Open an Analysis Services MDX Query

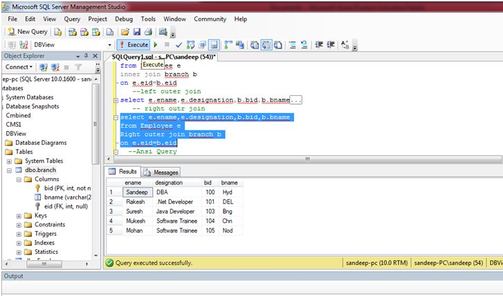[73, 32]
